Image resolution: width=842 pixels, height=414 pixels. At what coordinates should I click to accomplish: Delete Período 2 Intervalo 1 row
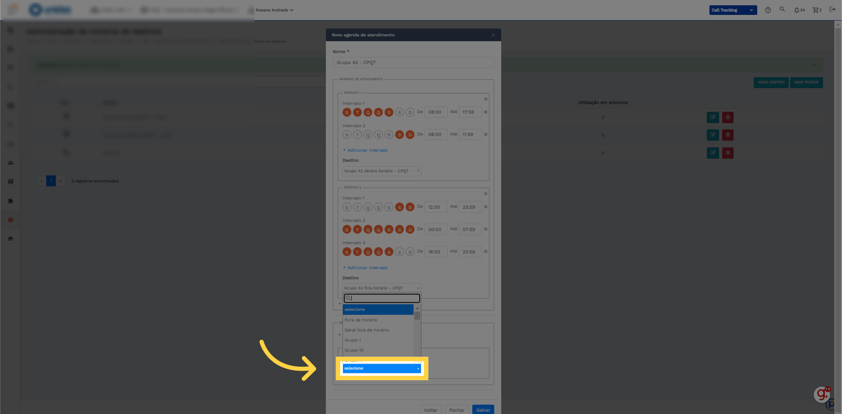pos(485,207)
